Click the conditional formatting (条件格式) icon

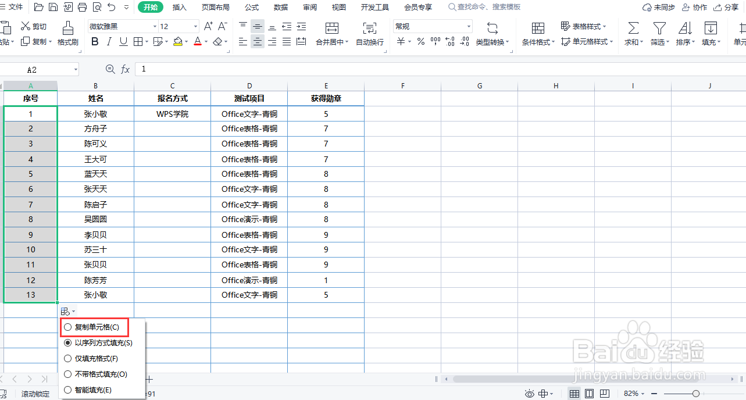538,28
